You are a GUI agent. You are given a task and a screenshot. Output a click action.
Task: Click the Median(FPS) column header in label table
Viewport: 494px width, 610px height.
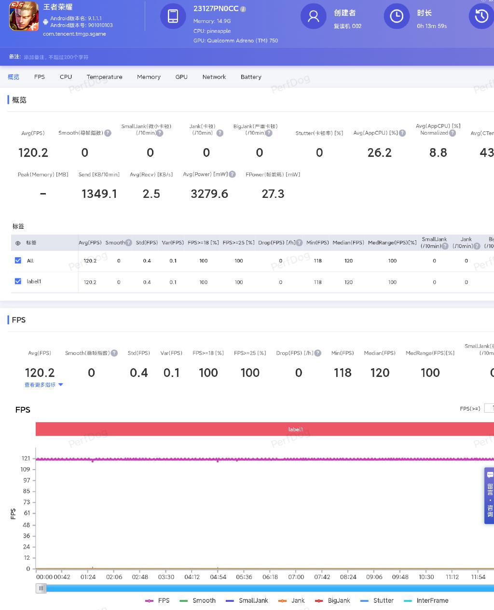point(348,243)
